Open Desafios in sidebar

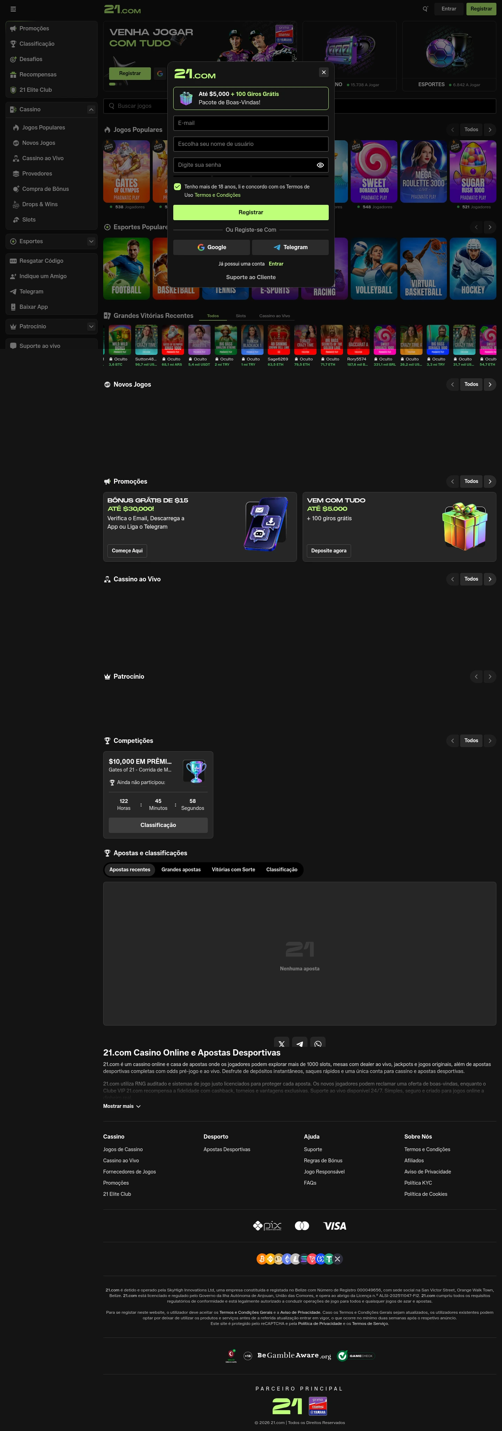(x=51, y=59)
